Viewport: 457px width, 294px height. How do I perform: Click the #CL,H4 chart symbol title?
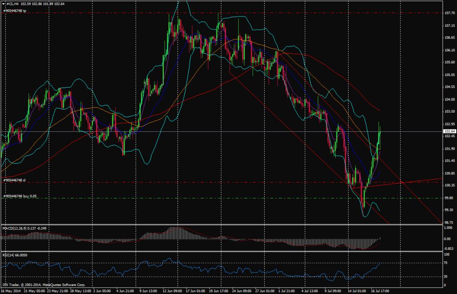point(11,4)
